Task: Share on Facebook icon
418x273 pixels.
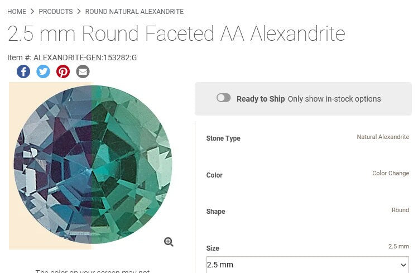Action: [23, 71]
